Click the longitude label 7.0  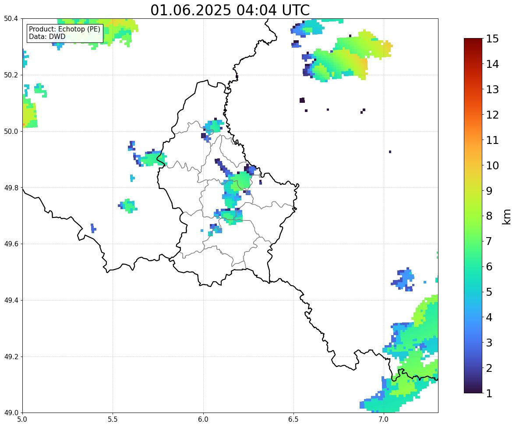[384, 420]
